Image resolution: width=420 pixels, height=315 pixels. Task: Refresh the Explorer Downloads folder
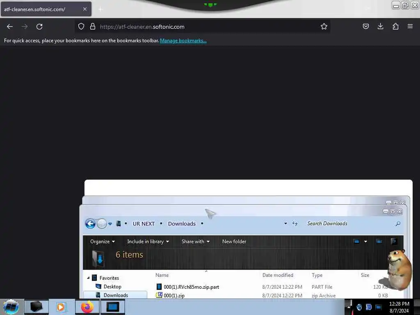[295, 224]
